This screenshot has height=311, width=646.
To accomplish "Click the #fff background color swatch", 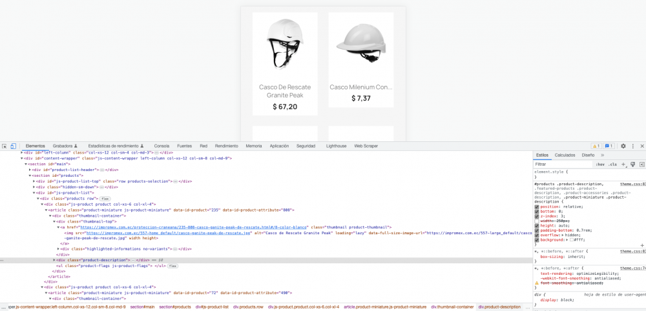I will point(572,240).
